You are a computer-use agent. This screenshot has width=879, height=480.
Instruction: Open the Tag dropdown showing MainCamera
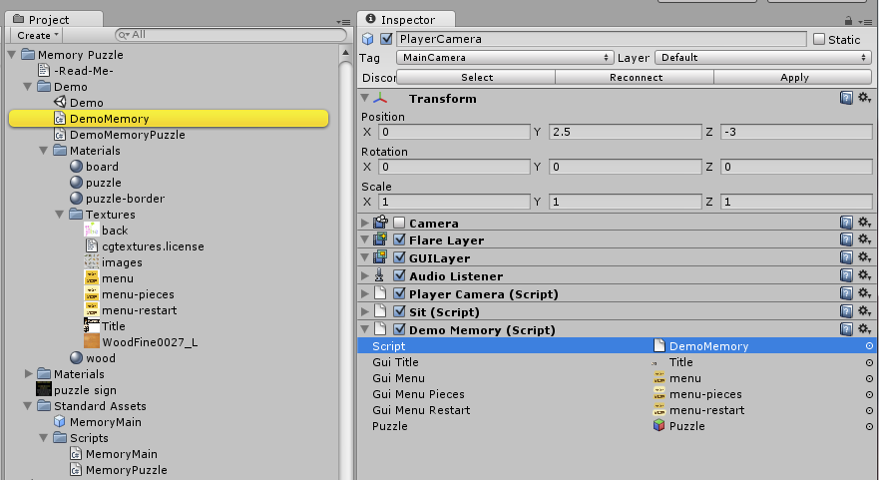pos(504,58)
